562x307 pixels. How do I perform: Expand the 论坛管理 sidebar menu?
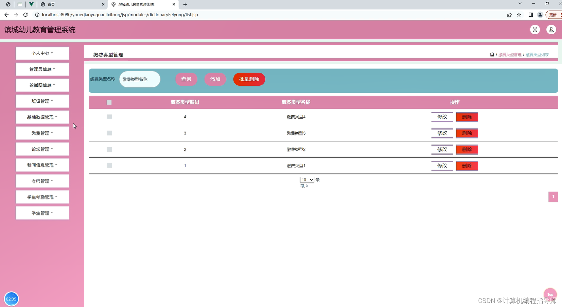tap(42, 149)
